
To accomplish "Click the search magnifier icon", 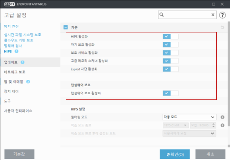I will (162, 15).
